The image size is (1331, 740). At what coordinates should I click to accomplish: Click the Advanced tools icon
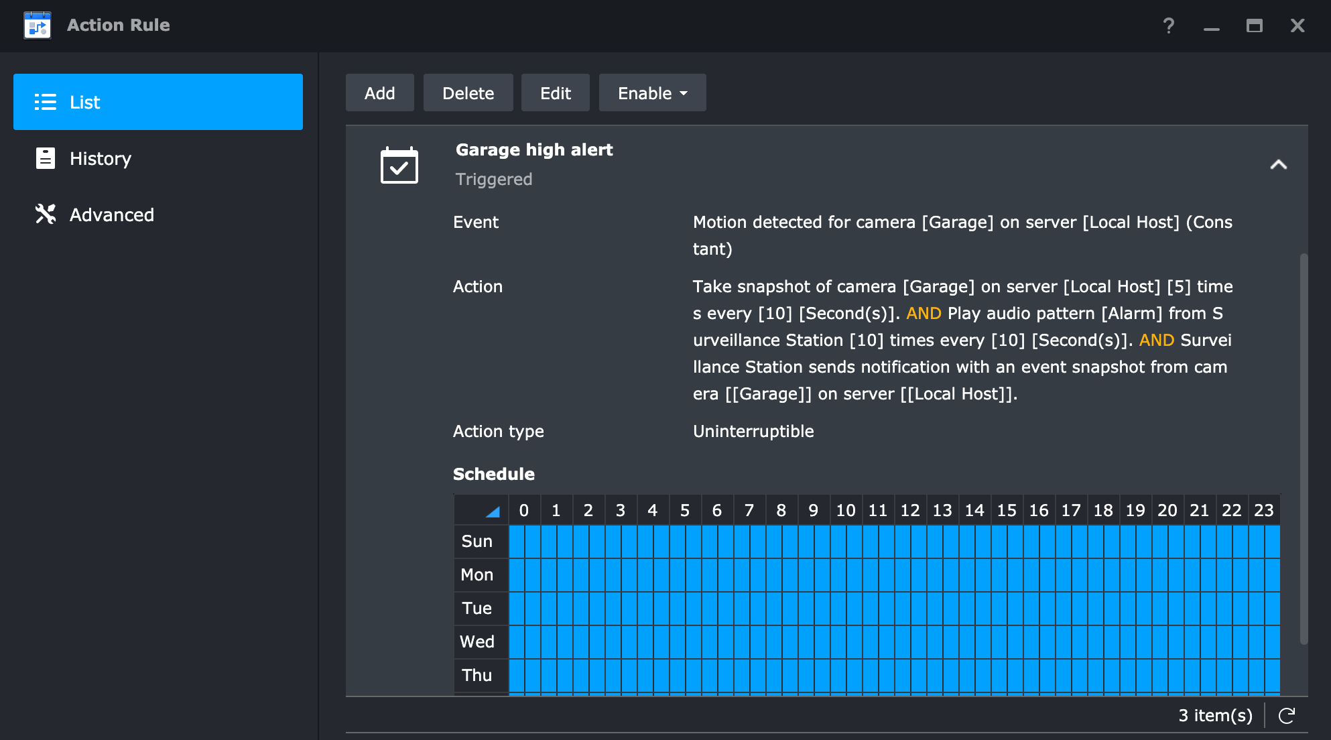46,214
